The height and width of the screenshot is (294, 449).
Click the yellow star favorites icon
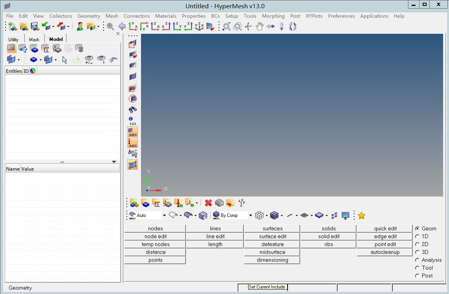pos(362,215)
